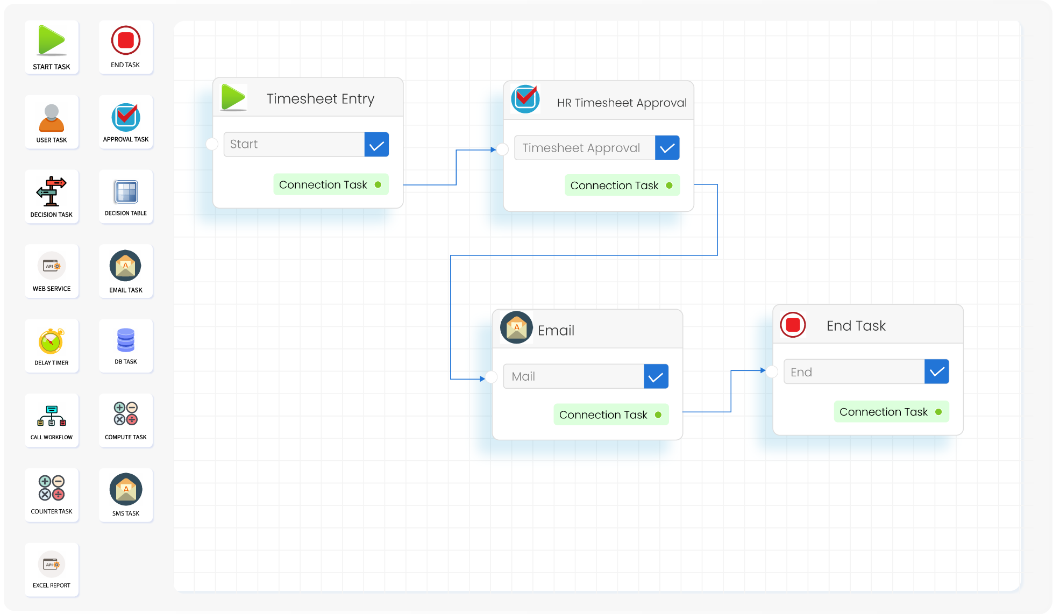This screenshot has width=1053, height=614.
Task: Select the Call Workflow palette icon
Action: click(x=52, y=416)
